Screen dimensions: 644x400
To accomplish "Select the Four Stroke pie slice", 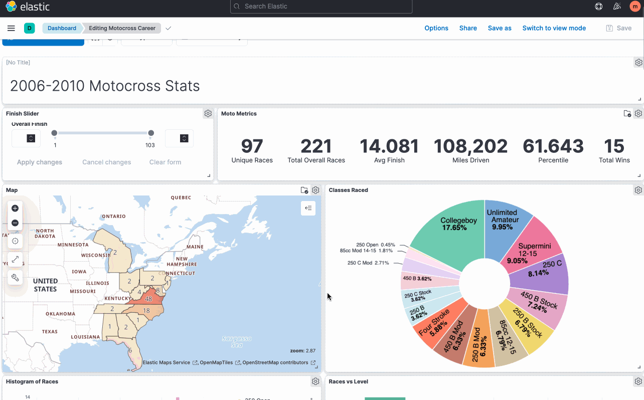I will [x=435, y=323].
